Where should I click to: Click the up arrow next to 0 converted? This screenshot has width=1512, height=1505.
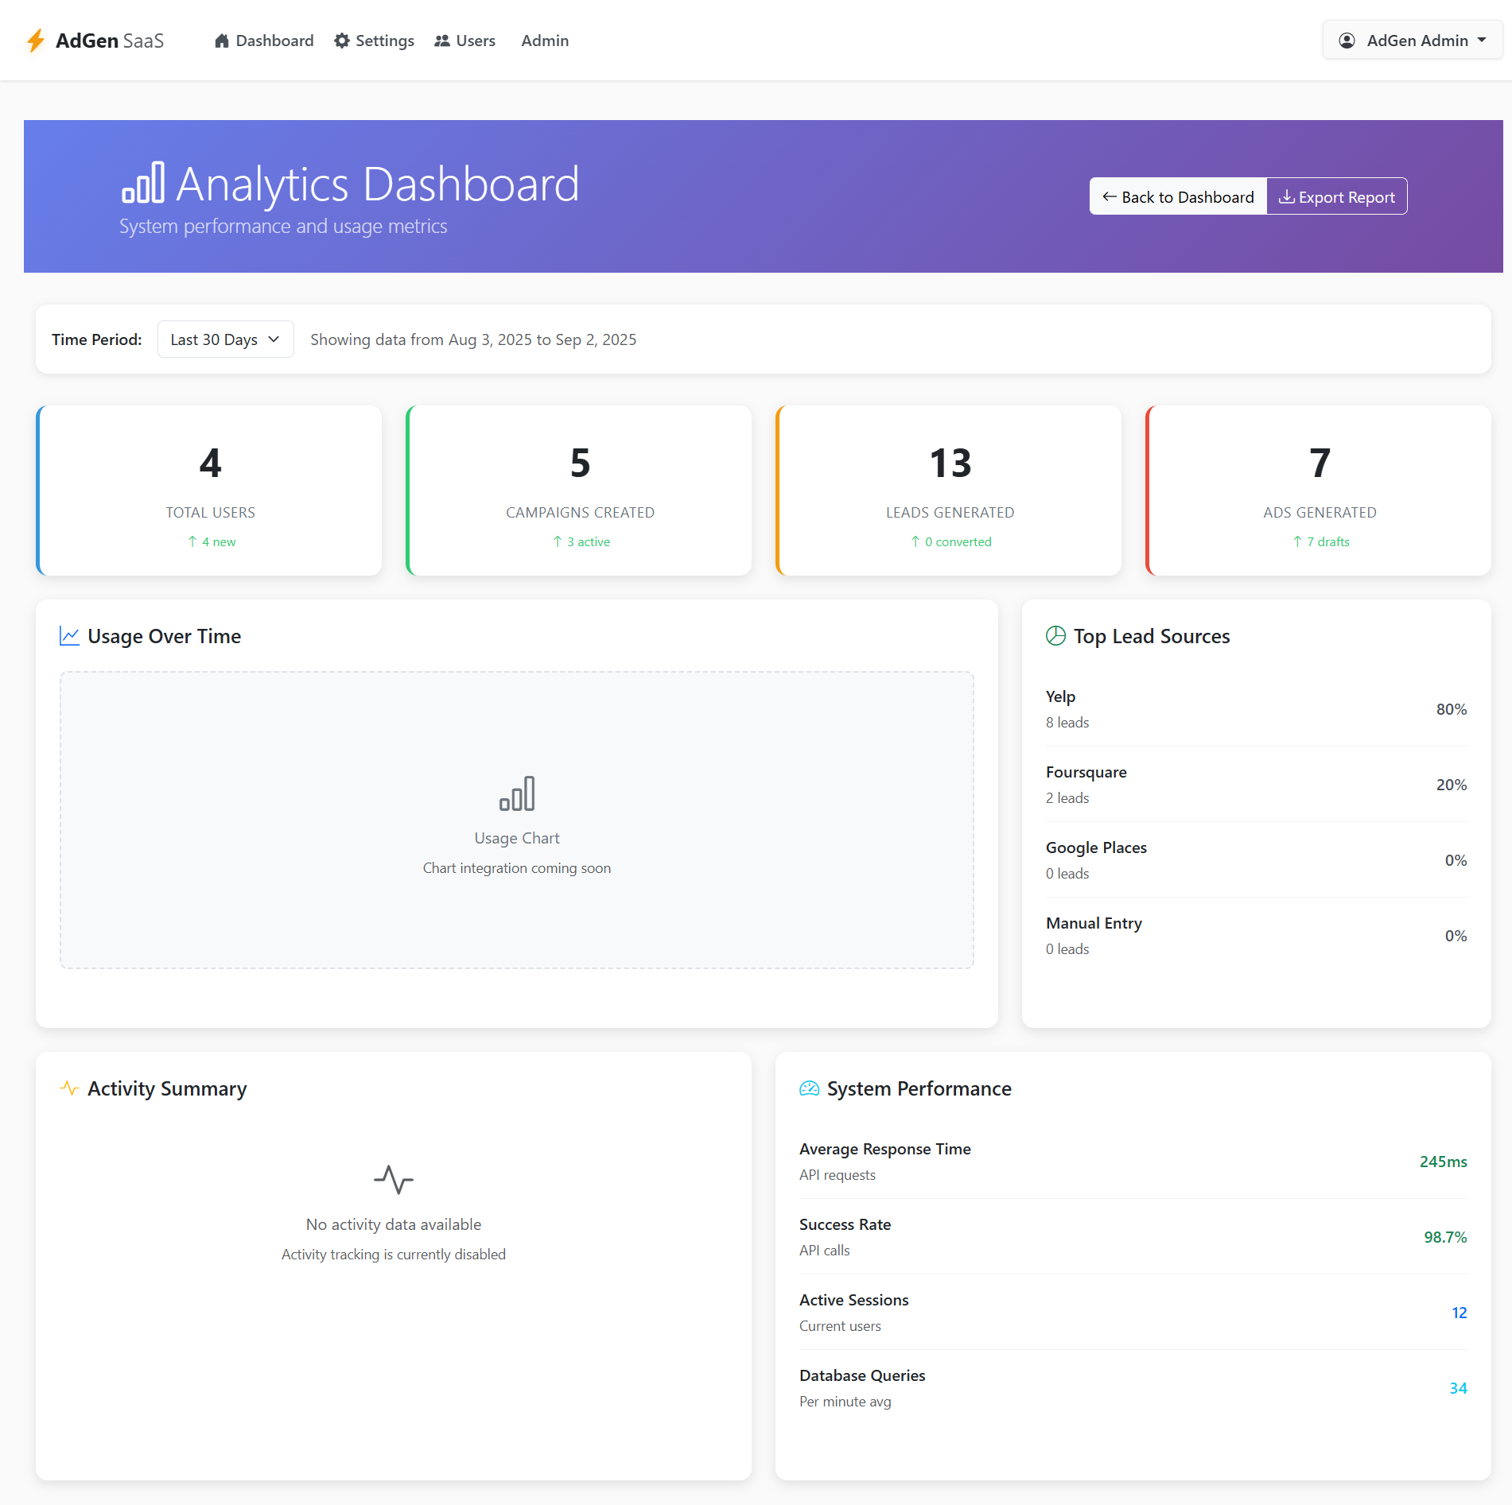915,541
